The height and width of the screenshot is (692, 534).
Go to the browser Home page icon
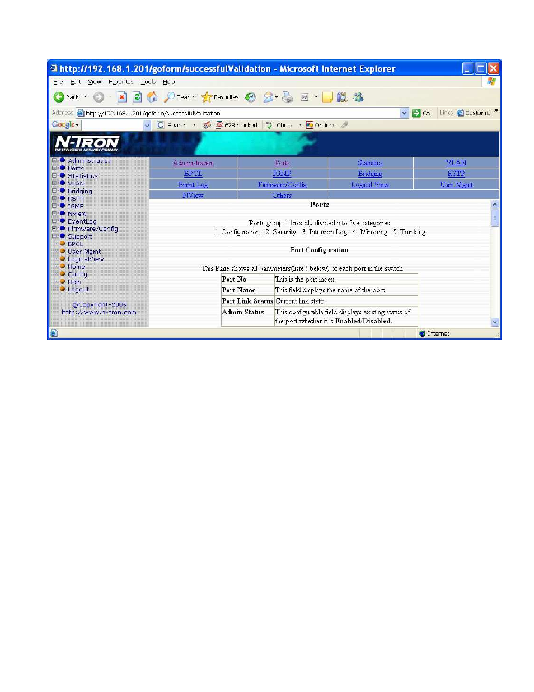(x=152, y=97)
